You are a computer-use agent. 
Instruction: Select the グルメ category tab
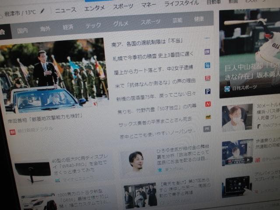pos(121,24)
